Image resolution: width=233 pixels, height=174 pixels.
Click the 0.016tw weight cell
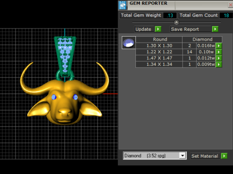point(206,46)
